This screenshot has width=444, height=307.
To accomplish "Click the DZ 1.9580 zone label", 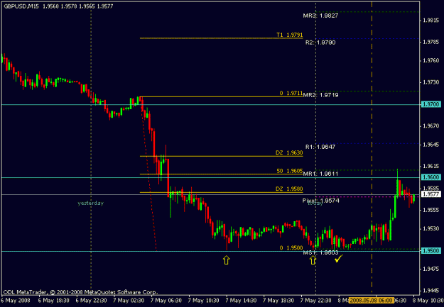I will tap(289, 189).
